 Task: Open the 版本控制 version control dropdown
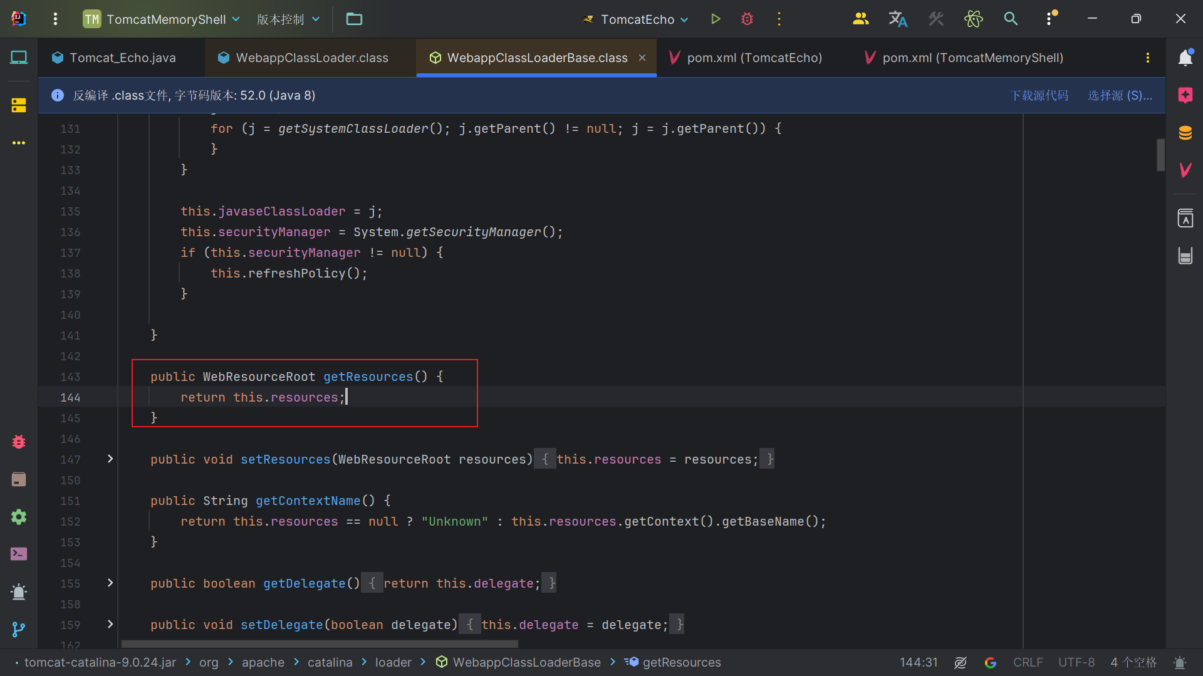click(x=288, y=19)
